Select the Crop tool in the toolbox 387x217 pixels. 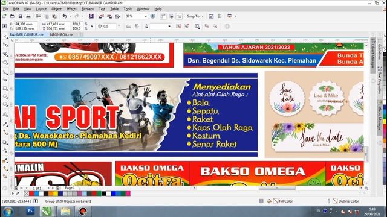coord(5,54)
